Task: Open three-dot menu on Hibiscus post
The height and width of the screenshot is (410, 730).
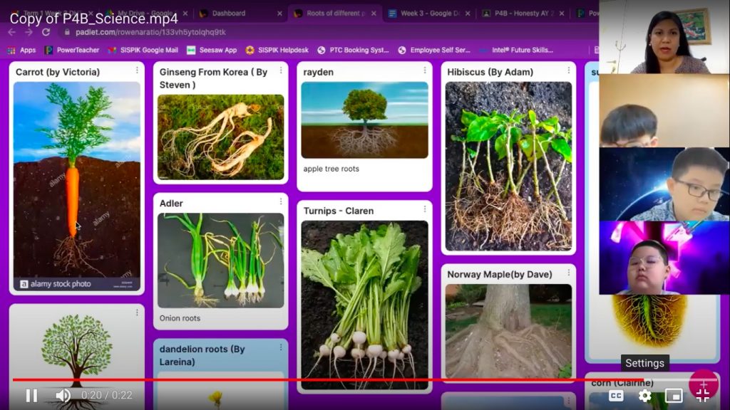Action: click(x=568, y=70)
